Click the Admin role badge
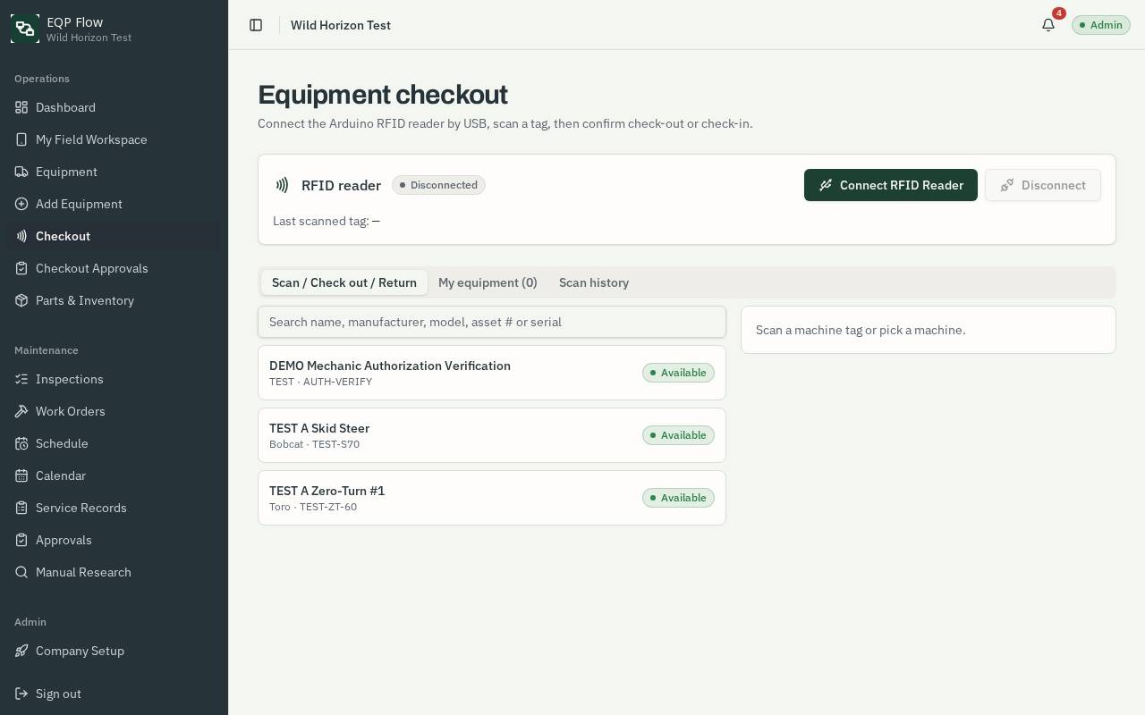This screenshot has width=1145, height=715. [x=1101, y=25]
